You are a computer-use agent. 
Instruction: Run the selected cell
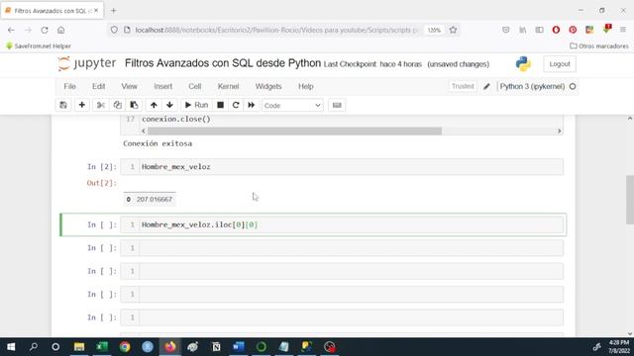[x=196, y=106]
